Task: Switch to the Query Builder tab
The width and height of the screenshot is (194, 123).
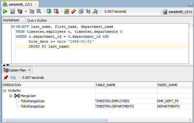Action: [x=37, y=20]
